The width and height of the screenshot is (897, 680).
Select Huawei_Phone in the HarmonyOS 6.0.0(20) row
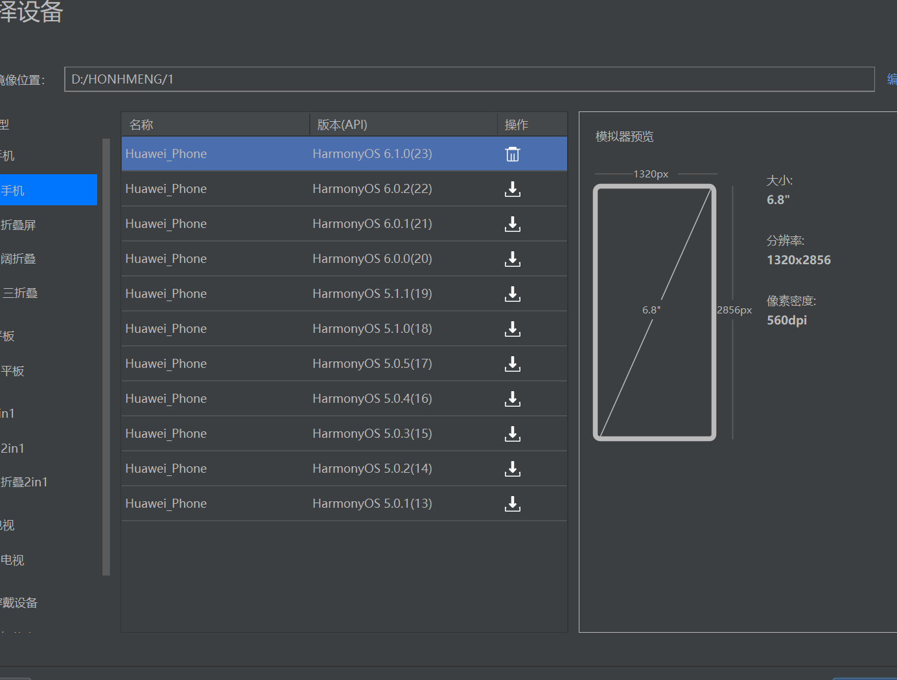point(166,258)
